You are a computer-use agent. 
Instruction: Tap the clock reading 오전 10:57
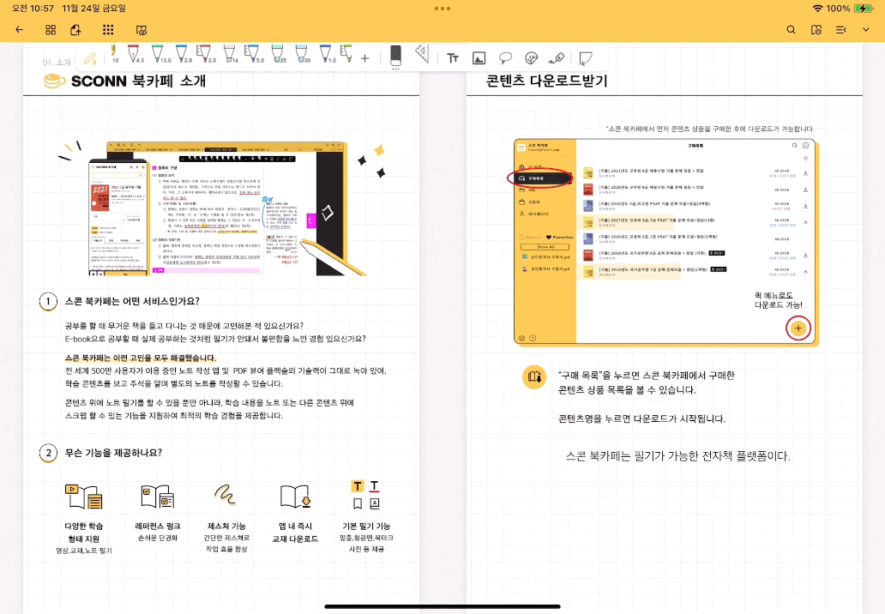[33, 9]
